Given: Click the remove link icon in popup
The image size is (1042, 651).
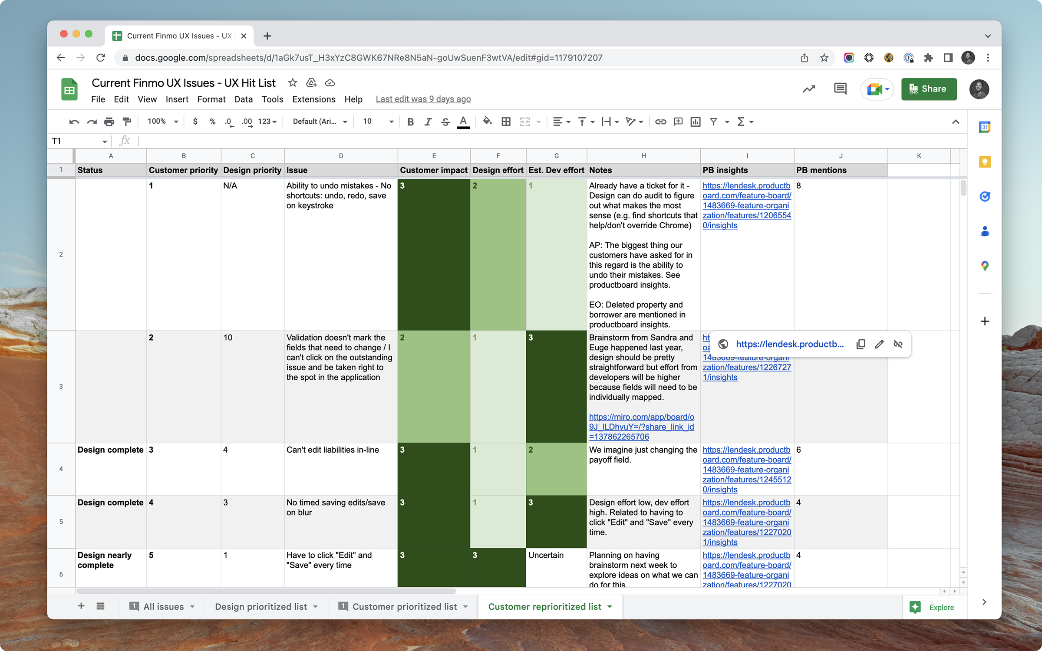Looking at the screenshot, I should pyautogui.click(x=898, y=344).
